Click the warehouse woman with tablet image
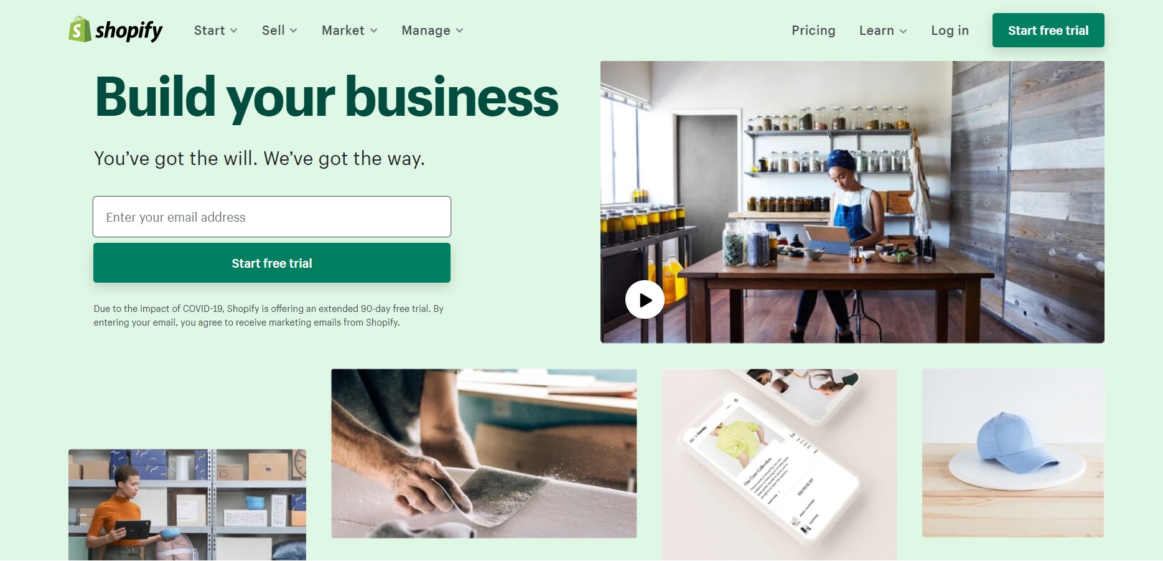 187,505
